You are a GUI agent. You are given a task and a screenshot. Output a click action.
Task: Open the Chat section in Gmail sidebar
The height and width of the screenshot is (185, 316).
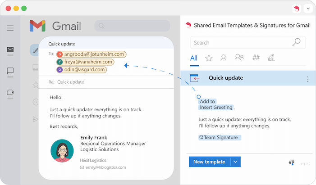10,71
